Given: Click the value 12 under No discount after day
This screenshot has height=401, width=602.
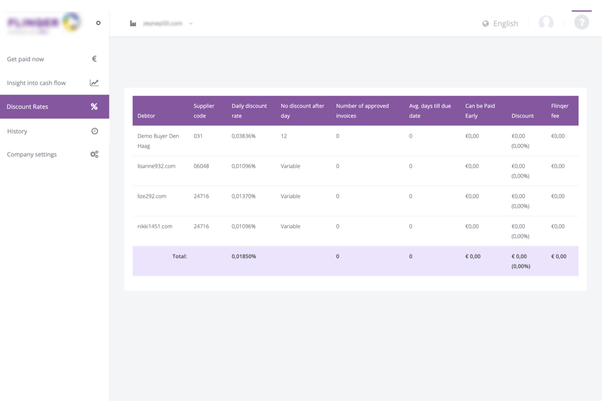Looking at the screenshot, I should 284,136.
